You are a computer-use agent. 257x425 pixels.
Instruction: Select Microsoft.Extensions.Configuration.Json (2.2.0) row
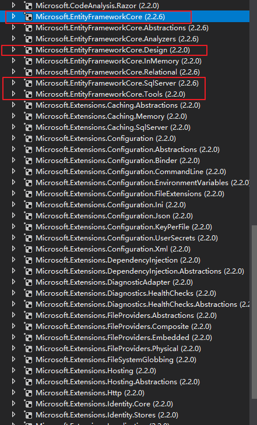coord(125,216)
